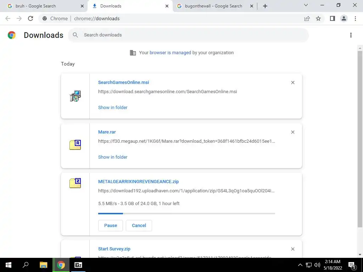The width and height of the screenshot is (363, 272).
Task: Switch to the bugonthewall - Google Search tab
Action: (x=213, y=6)
